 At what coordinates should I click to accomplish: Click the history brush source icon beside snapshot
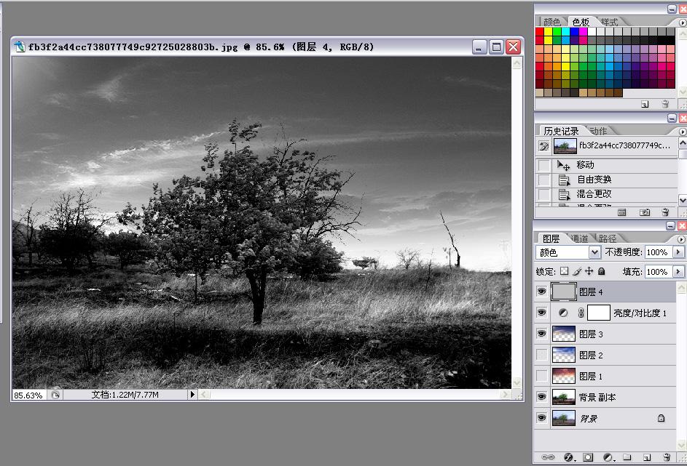(543, 146)
